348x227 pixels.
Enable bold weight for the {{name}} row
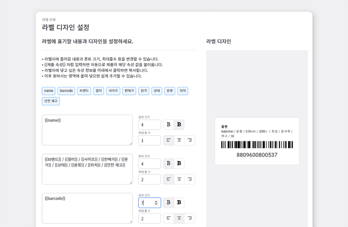pos(179,125)
